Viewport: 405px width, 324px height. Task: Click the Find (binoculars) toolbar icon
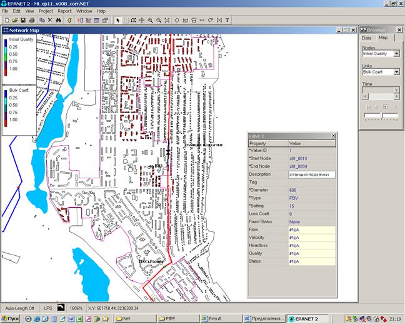[59, 20]
